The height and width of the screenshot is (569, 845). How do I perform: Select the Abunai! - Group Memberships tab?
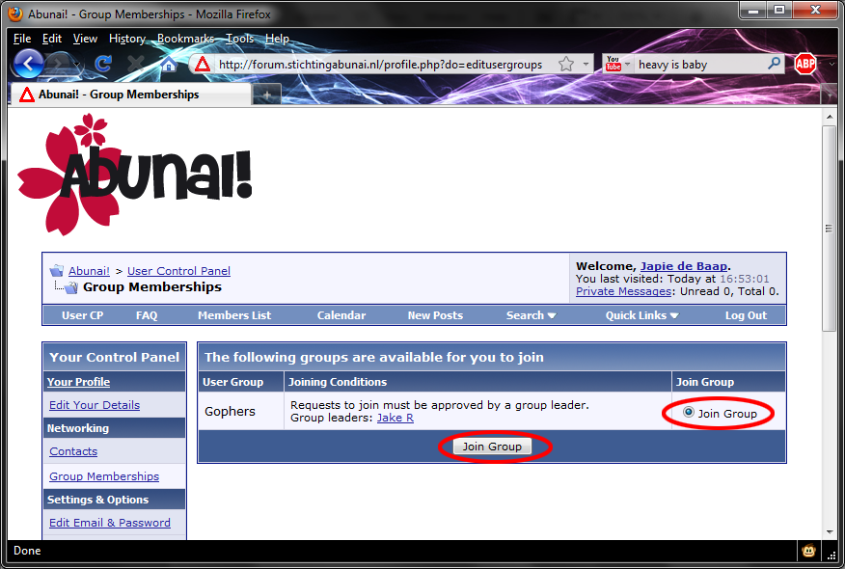click(130, 95)
